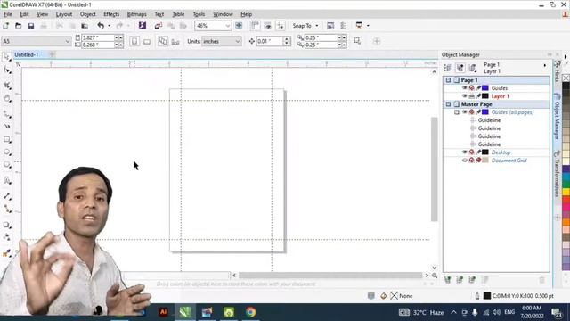Open Object Manager flyout arrow beside Page 1
Viewport: 570px width, 321px height.
point(544,65)
